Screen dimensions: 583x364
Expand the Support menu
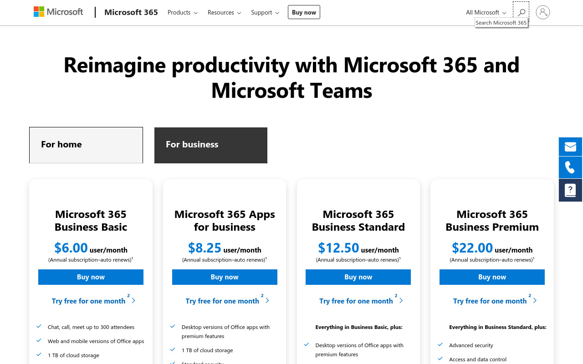[x=265, y=12]
